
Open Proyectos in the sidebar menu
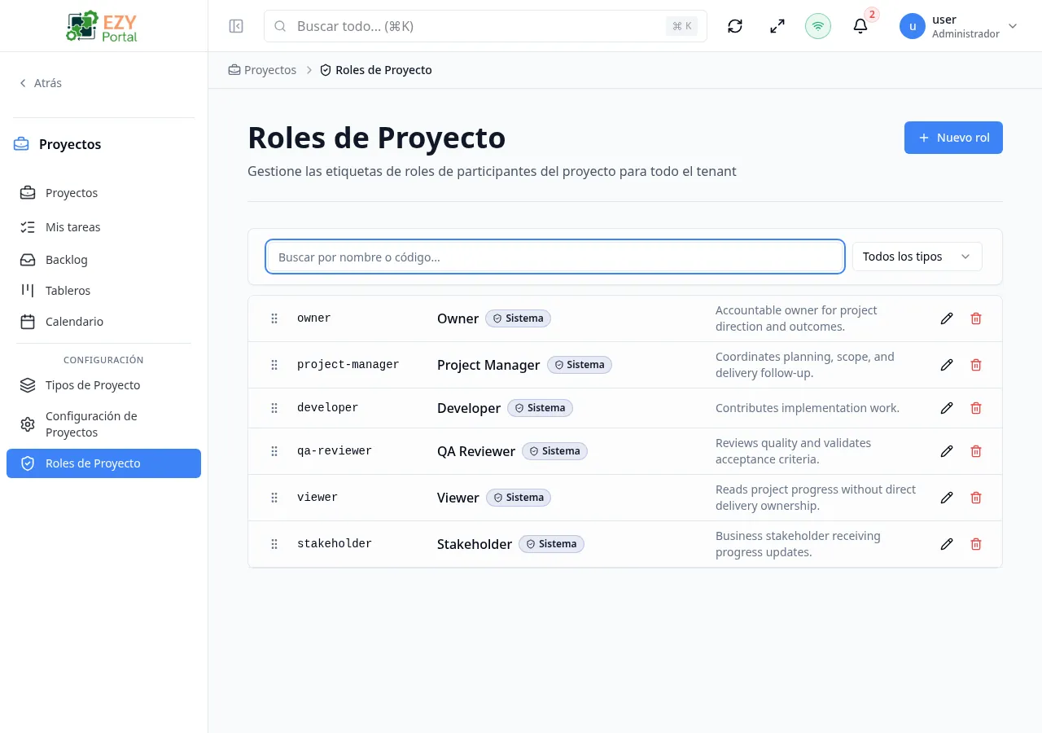coord(103,193)
